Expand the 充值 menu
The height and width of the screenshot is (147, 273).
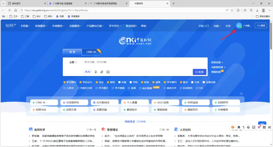tap(217, 26)
